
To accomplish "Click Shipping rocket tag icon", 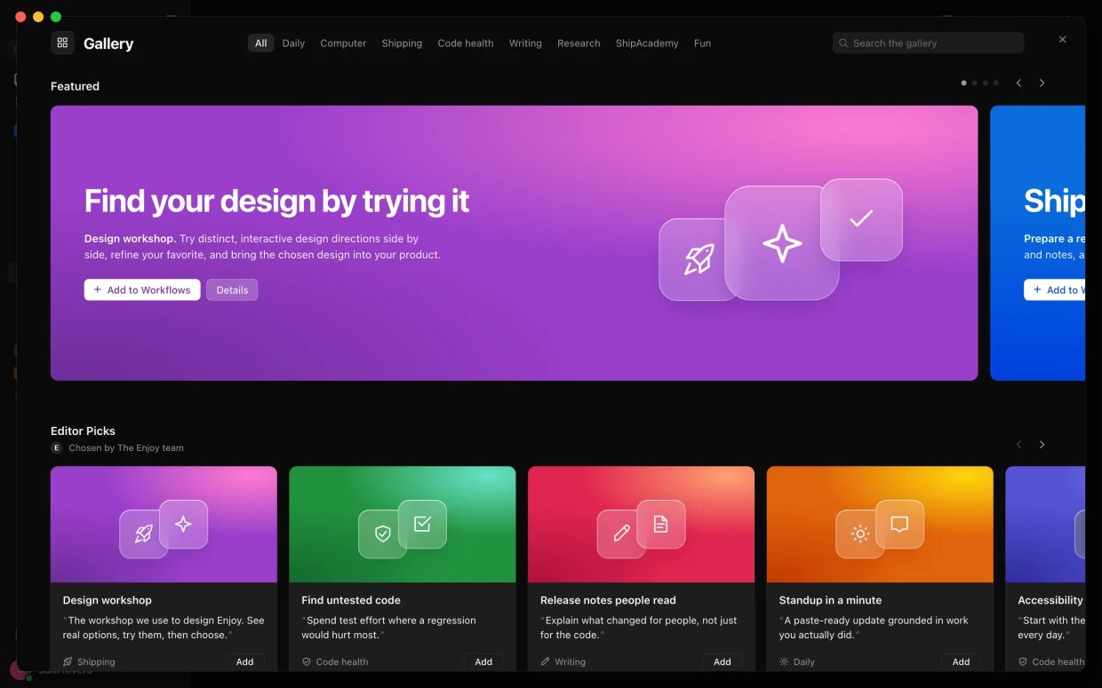I will [x=68, y=661].
